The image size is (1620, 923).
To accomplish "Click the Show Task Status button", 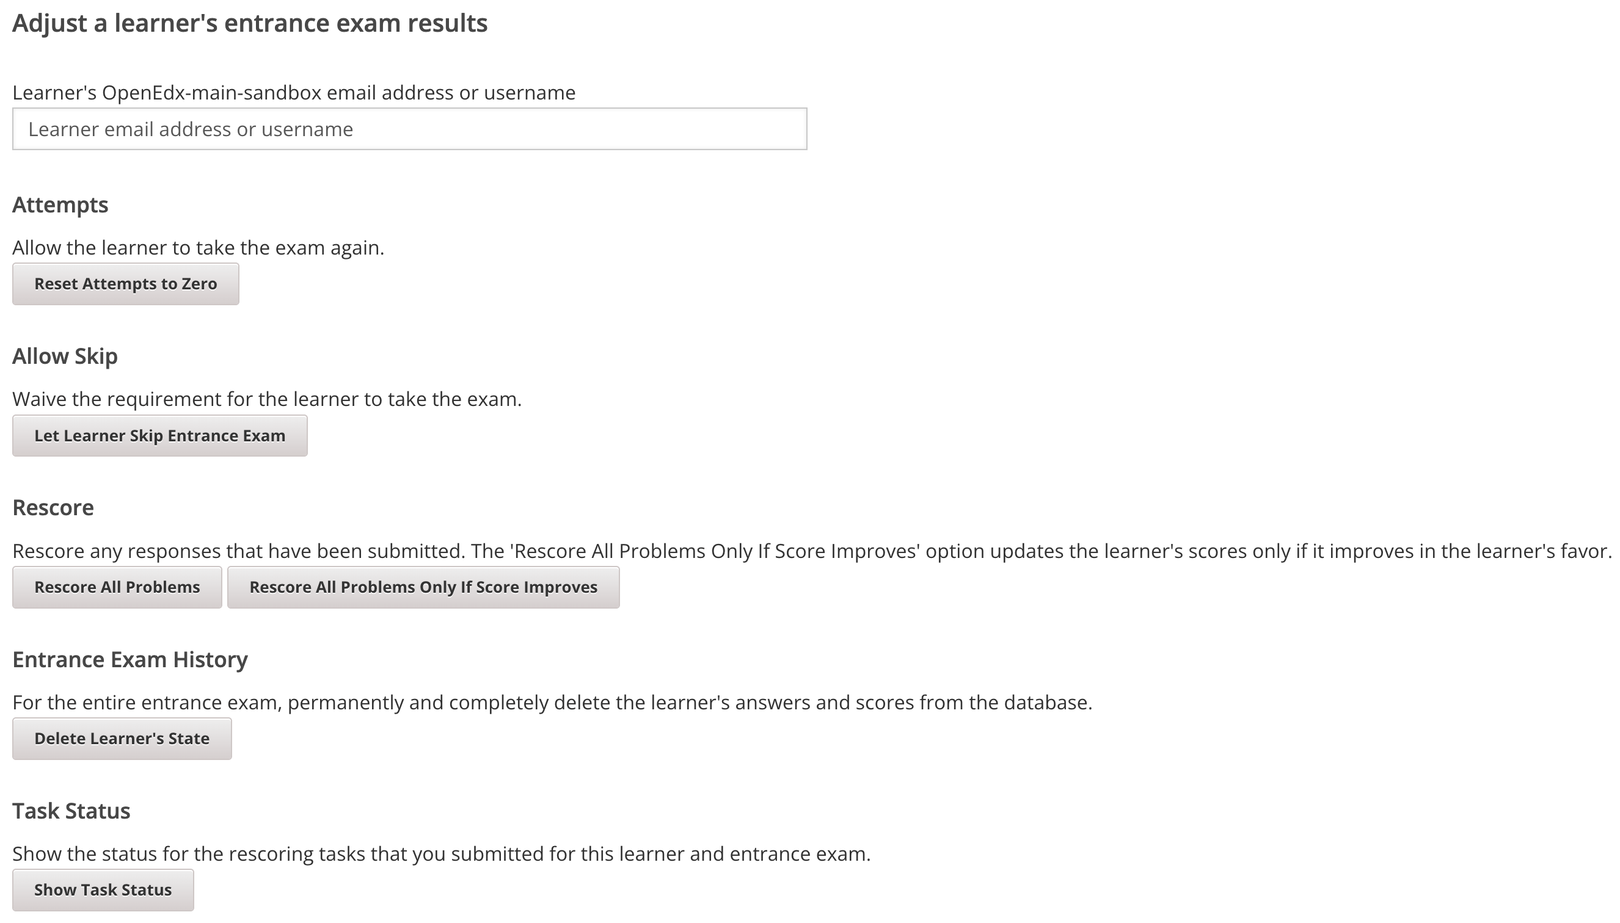I will [103, 889].
